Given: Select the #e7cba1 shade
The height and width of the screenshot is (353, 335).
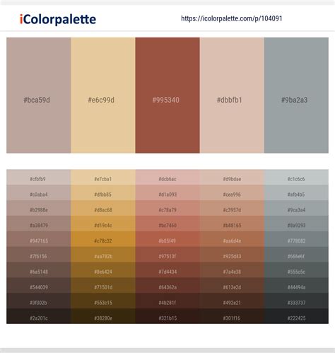Looking at the screenshot, I should [103, 177].
